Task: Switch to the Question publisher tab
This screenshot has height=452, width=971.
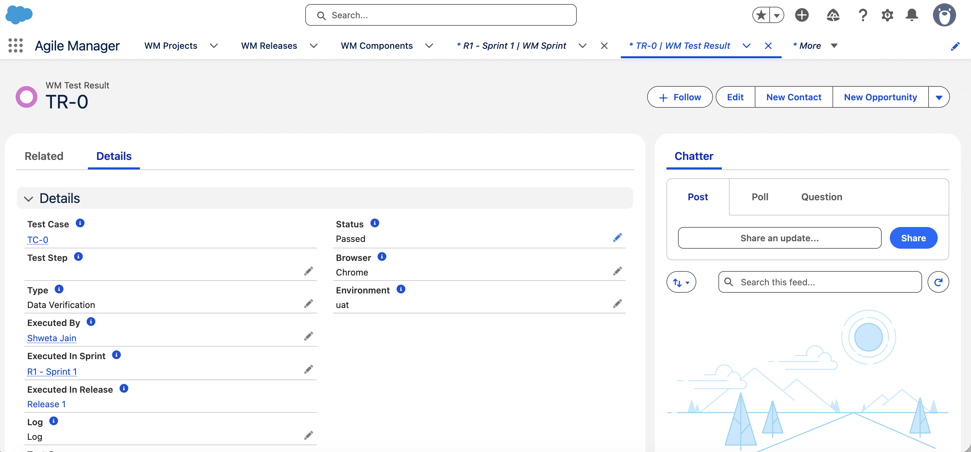Action: coord(822,197)
